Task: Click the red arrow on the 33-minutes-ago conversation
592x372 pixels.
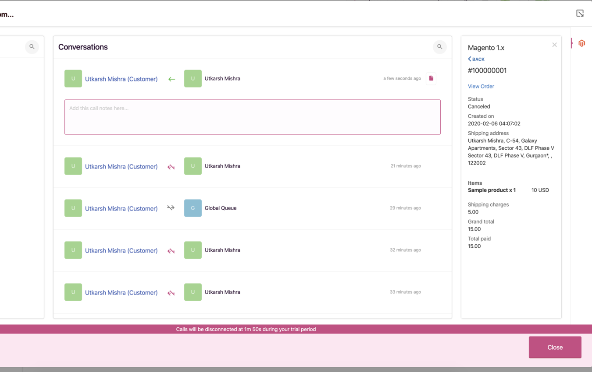Action: click(171, 292)
